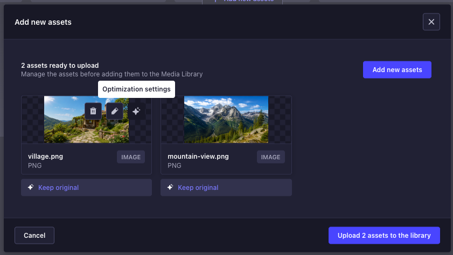Screen dimensions: 453x255
Task: Select the village.png thumbnail preview
Action: pyautogui.click(x=86, y=119)
